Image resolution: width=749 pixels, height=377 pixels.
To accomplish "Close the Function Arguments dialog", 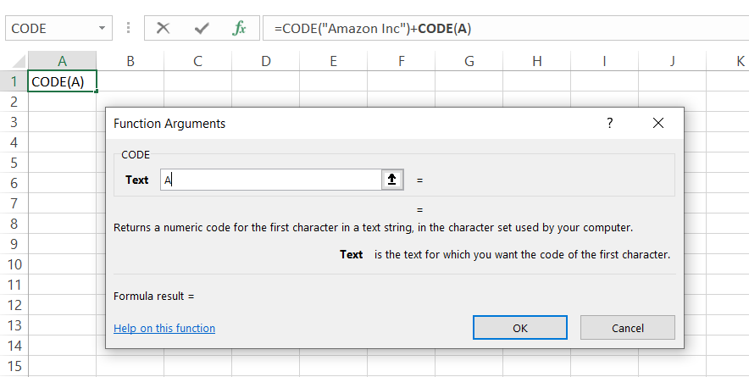I will 658,123.
